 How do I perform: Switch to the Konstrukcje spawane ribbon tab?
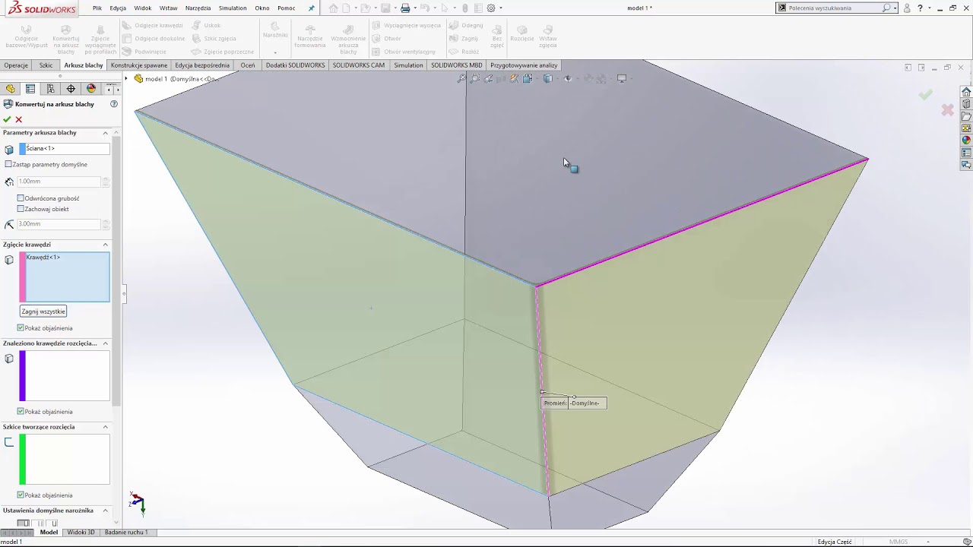[139, 65]
